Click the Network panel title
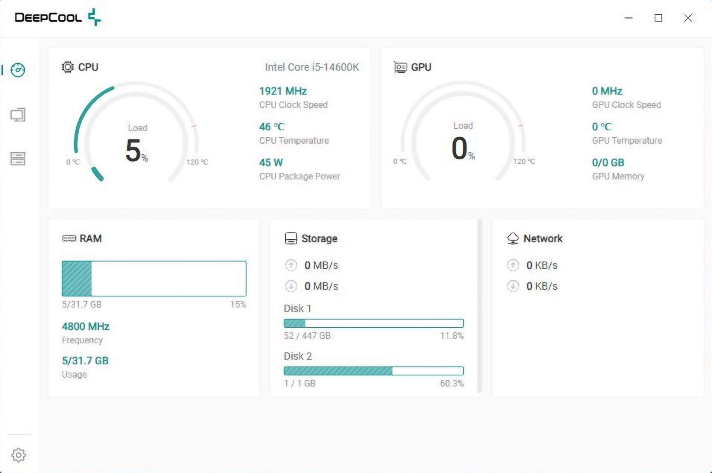 coord(543,239)
